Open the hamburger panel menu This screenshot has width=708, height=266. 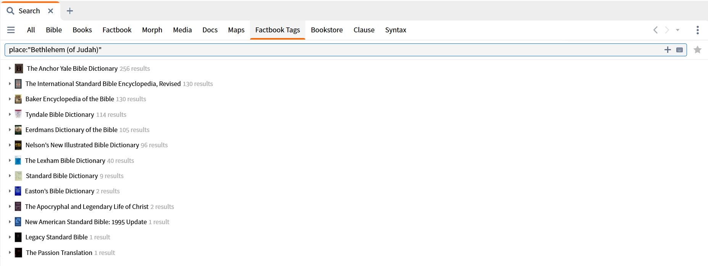[x=11, y=30]
